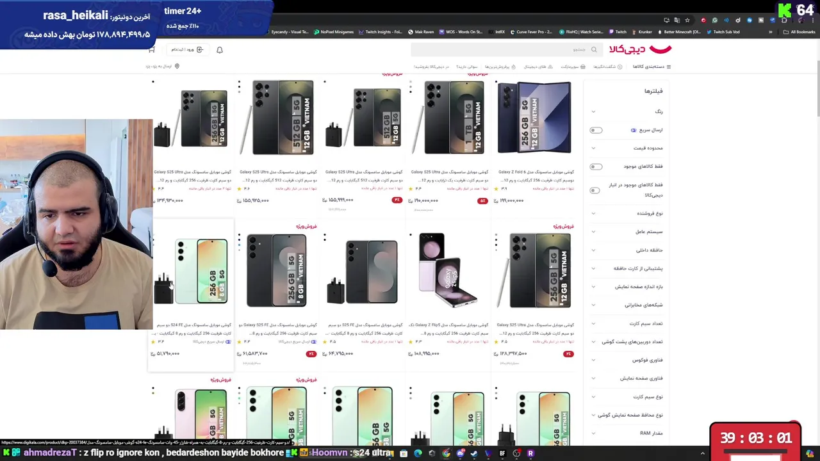Viewport: 820px width, 461px height.
Task: Open the notifications bell icon
Action: pos(220,49)
